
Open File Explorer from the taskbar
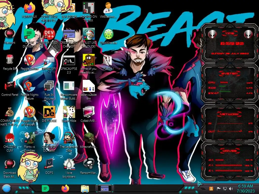pyautogui.click(x=85, y=189)
